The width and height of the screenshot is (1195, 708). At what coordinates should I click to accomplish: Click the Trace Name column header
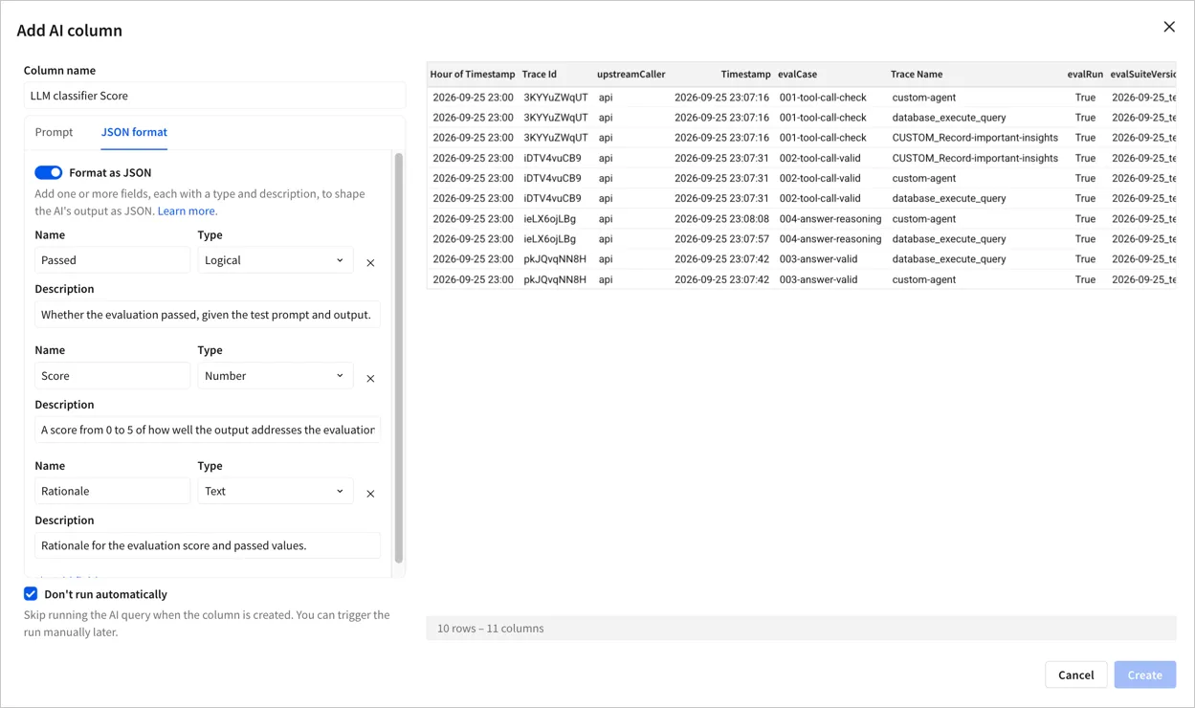pos(917,75)
